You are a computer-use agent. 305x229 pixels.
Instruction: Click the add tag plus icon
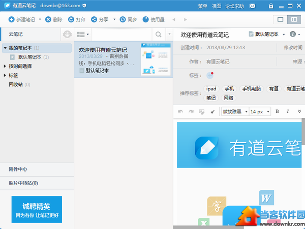[x=210, y=76]
